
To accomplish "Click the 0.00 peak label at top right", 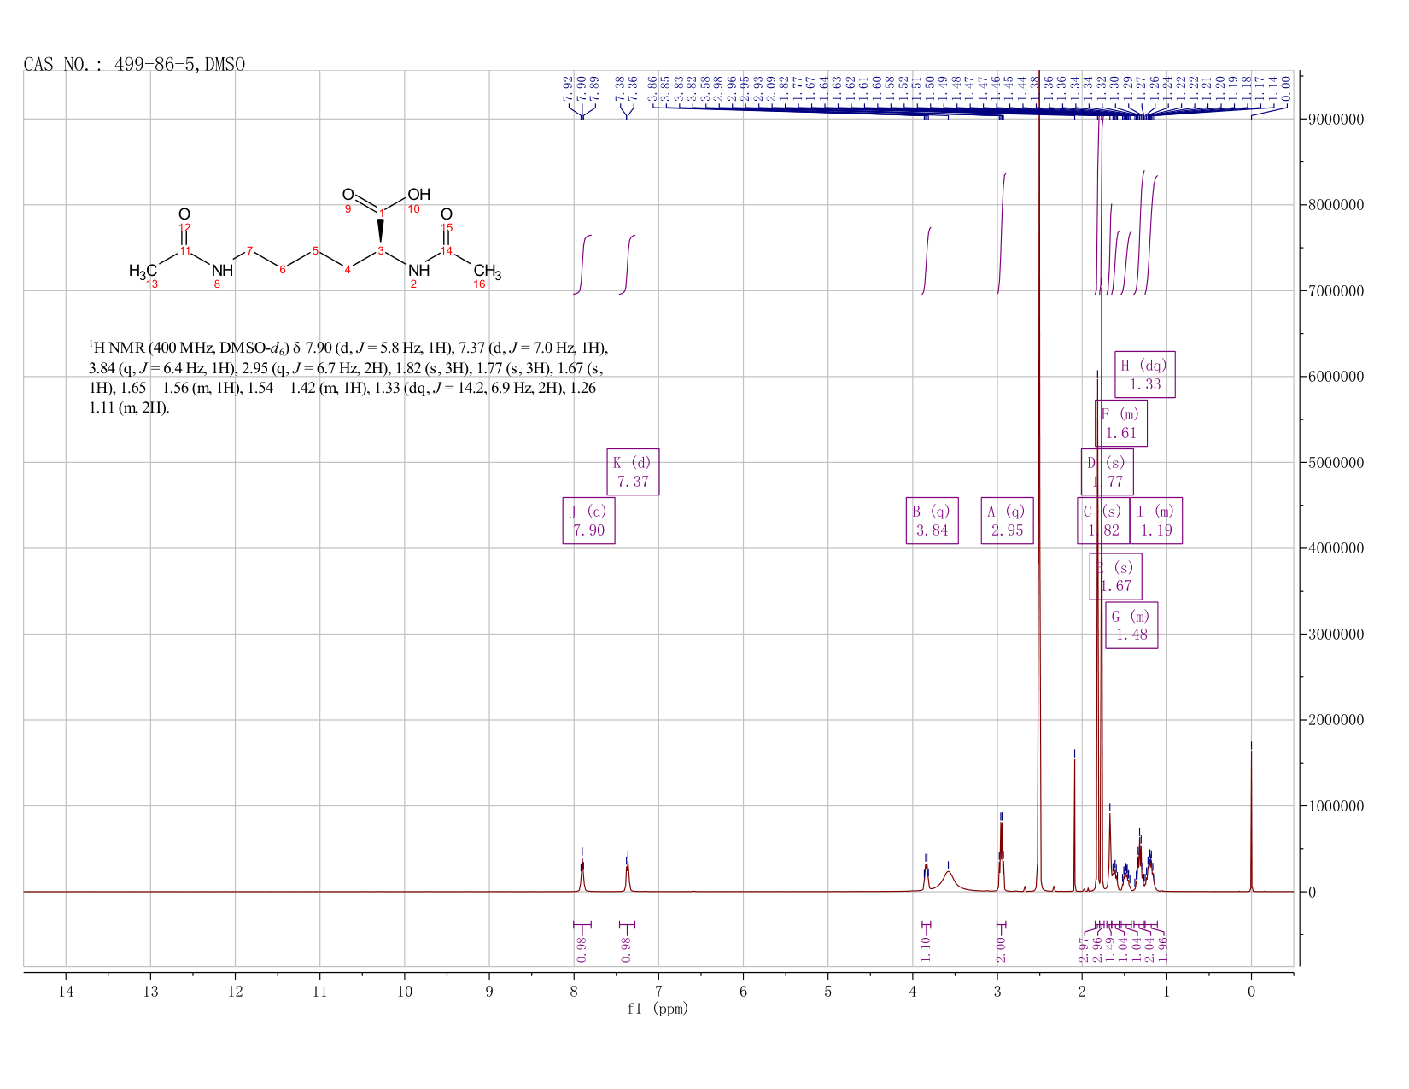I will [x=1287, y=88].
